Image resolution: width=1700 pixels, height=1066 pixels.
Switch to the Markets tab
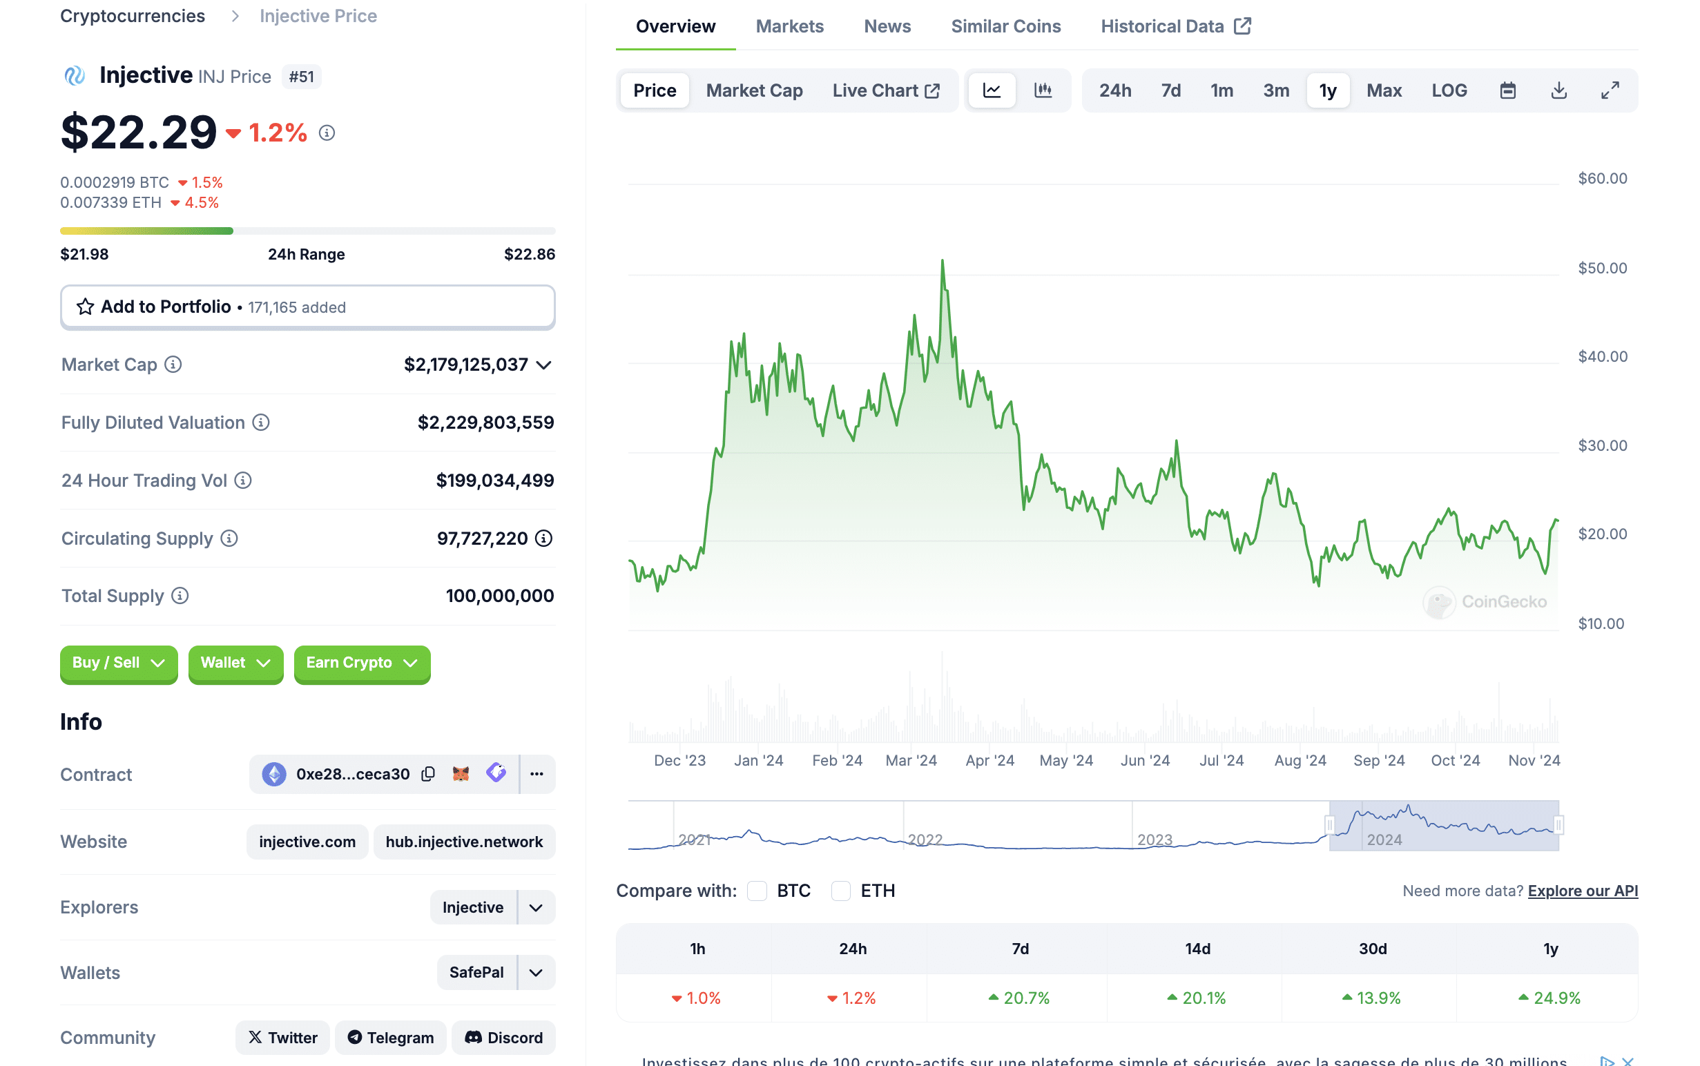tap(790, 26)
